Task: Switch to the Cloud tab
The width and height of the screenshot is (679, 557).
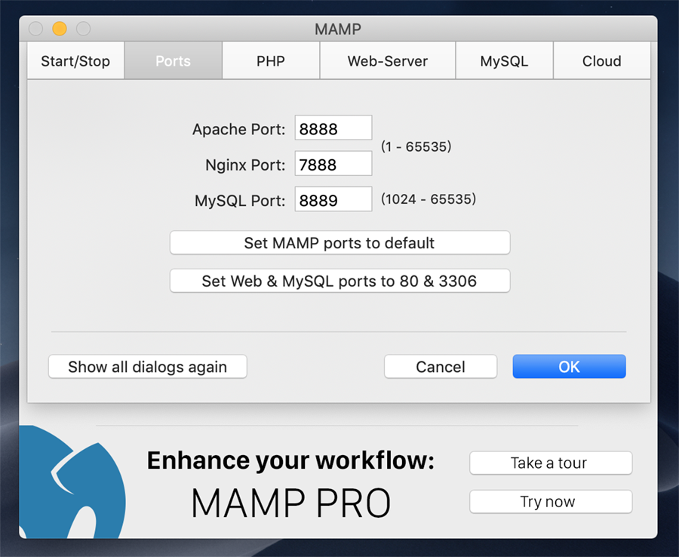Action: tap(601, 61)
